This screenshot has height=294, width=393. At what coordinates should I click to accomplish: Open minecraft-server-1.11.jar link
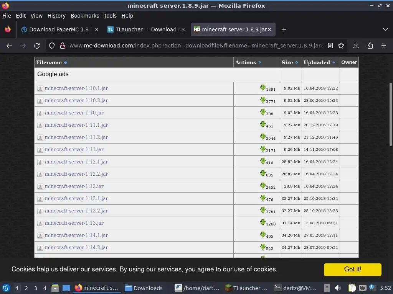click(74, 150)
